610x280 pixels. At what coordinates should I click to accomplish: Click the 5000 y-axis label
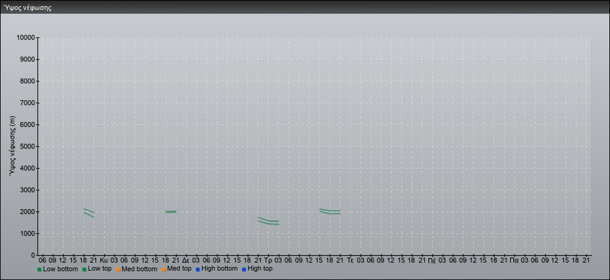pos(27,146)
